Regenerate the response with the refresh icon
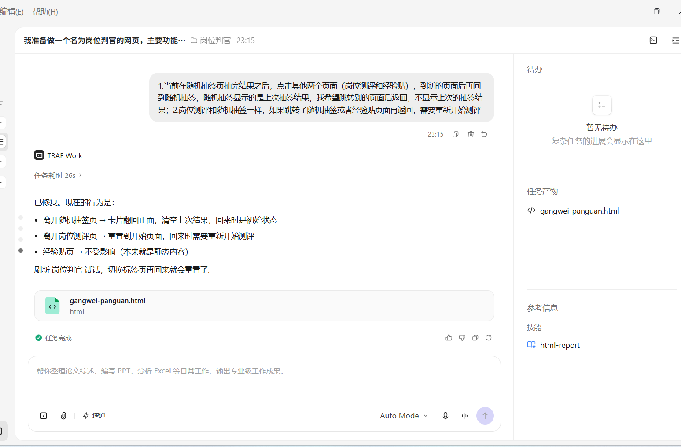 [x=489, y=338]
